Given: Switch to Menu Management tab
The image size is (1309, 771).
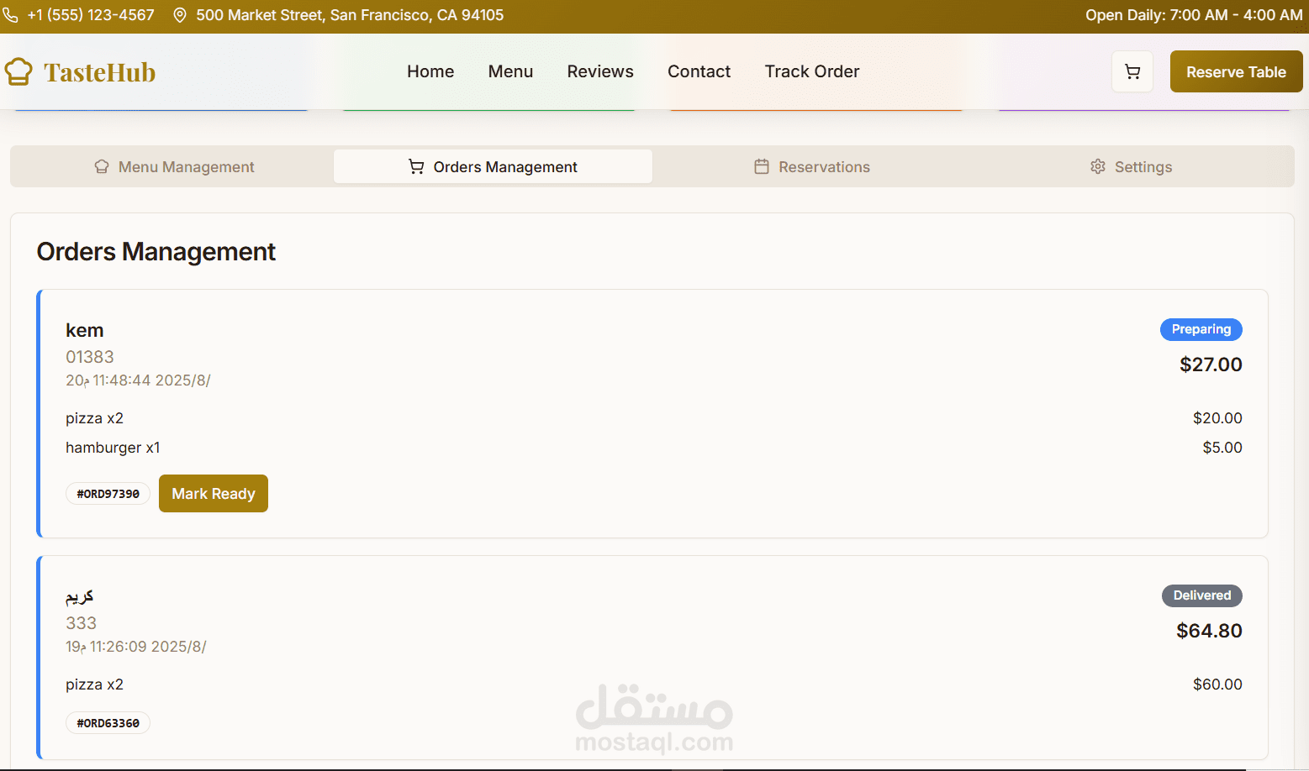Looking at the screenshot, I should point(174,166).
